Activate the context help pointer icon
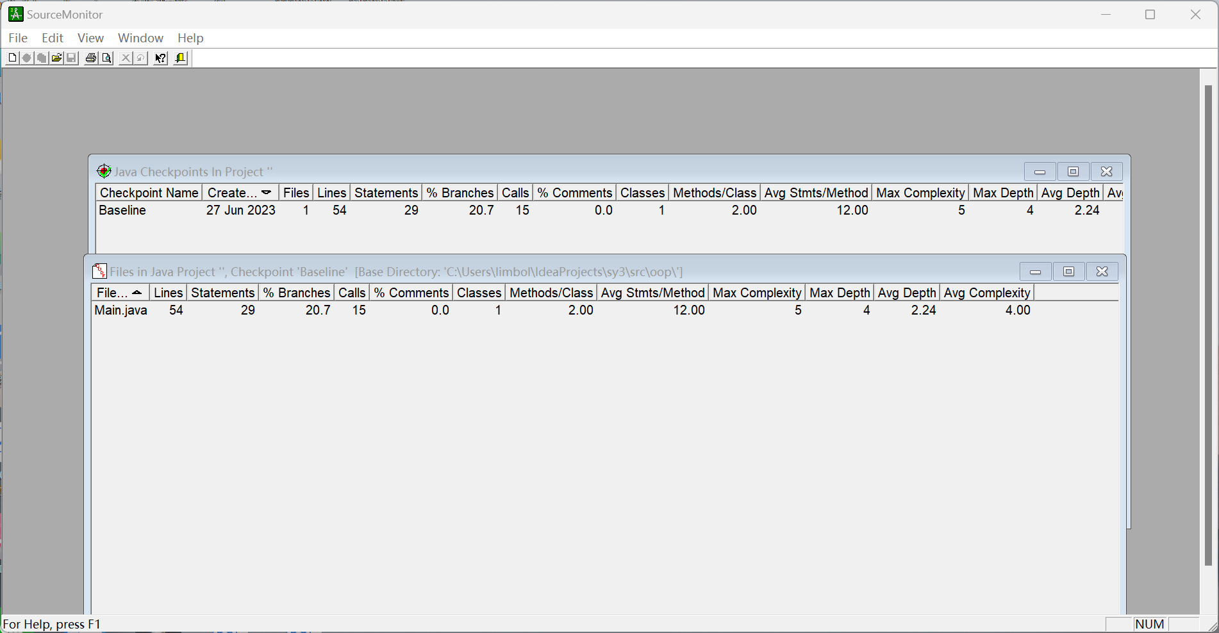The image size is (1219, 633). (x=160, y=58)
